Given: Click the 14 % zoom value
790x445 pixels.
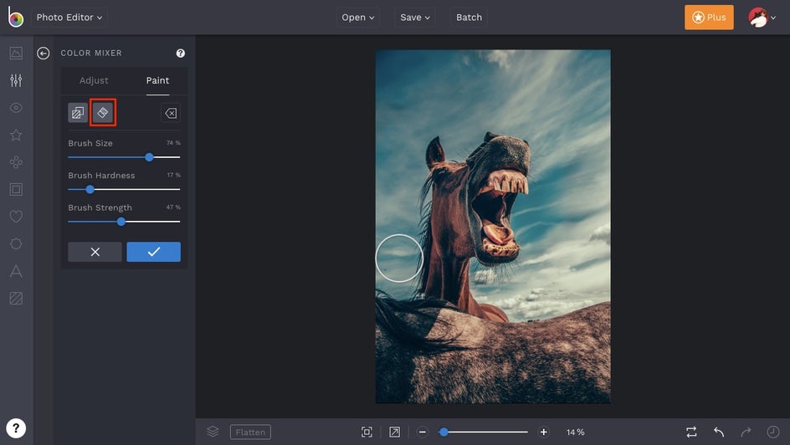Looking at the screenshot, I should pos(576,432).
